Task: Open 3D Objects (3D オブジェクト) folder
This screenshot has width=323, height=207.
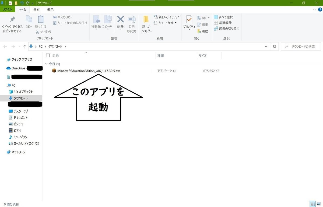Action: [x=21, y=92]
